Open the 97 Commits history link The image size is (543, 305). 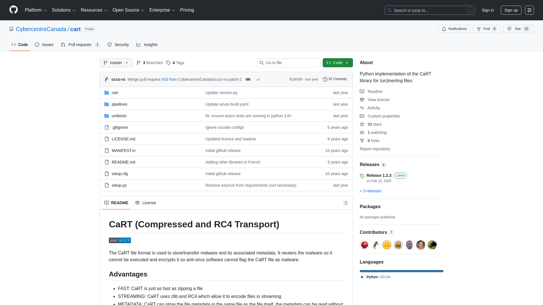tap(335, 79)
